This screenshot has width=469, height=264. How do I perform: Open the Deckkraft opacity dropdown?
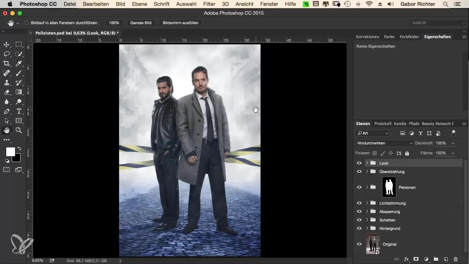click(x=454, y=143)
